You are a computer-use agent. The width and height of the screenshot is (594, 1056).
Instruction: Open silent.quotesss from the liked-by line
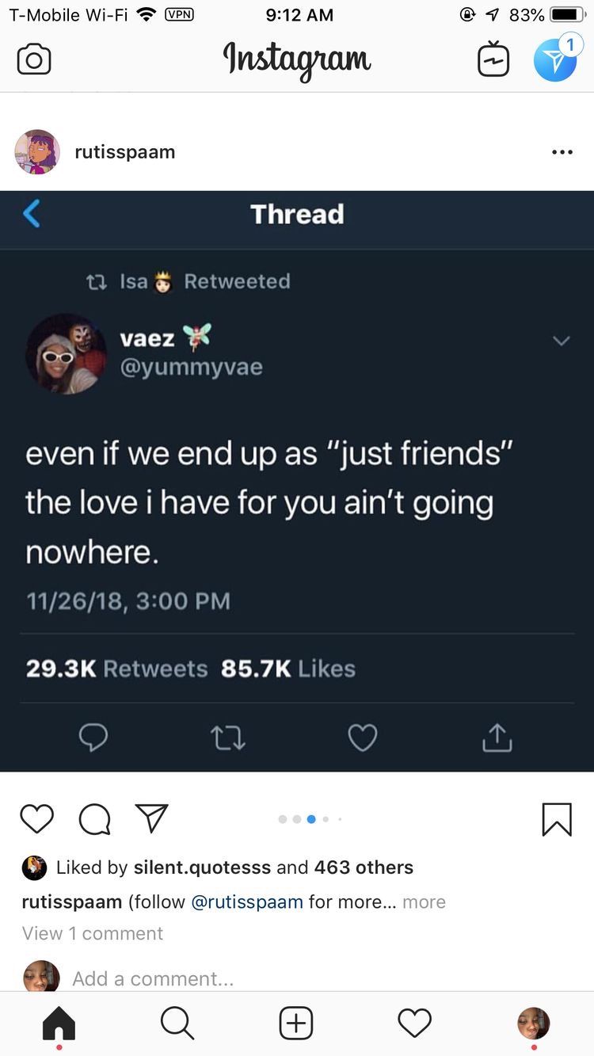coord(202,867)
